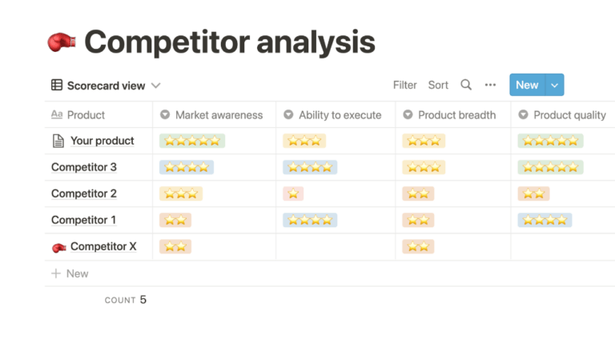Click the Market awareness select icon
Viewport: 615px width, 355px height.
[x=165, y=115]
